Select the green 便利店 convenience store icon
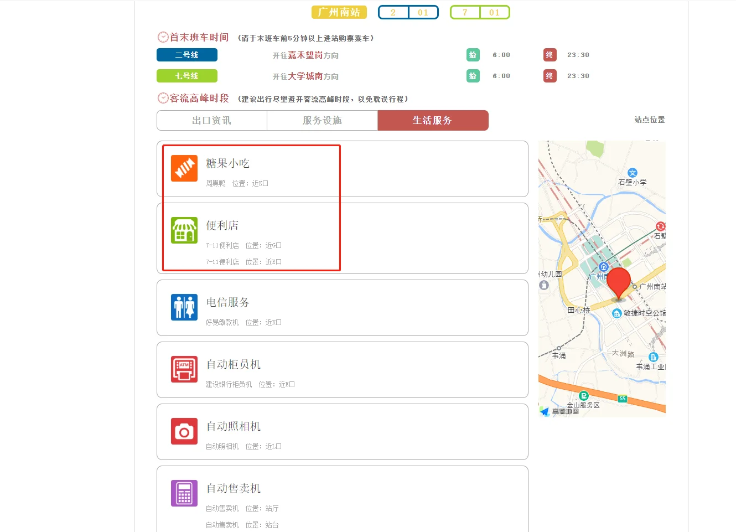Viewport: 736px width, 532px height. pyautogui.click(x=184, y=230)
